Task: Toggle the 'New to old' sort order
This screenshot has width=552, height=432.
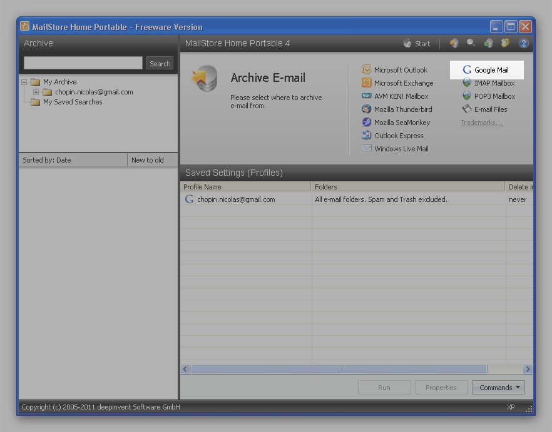Action: point(153,160)
